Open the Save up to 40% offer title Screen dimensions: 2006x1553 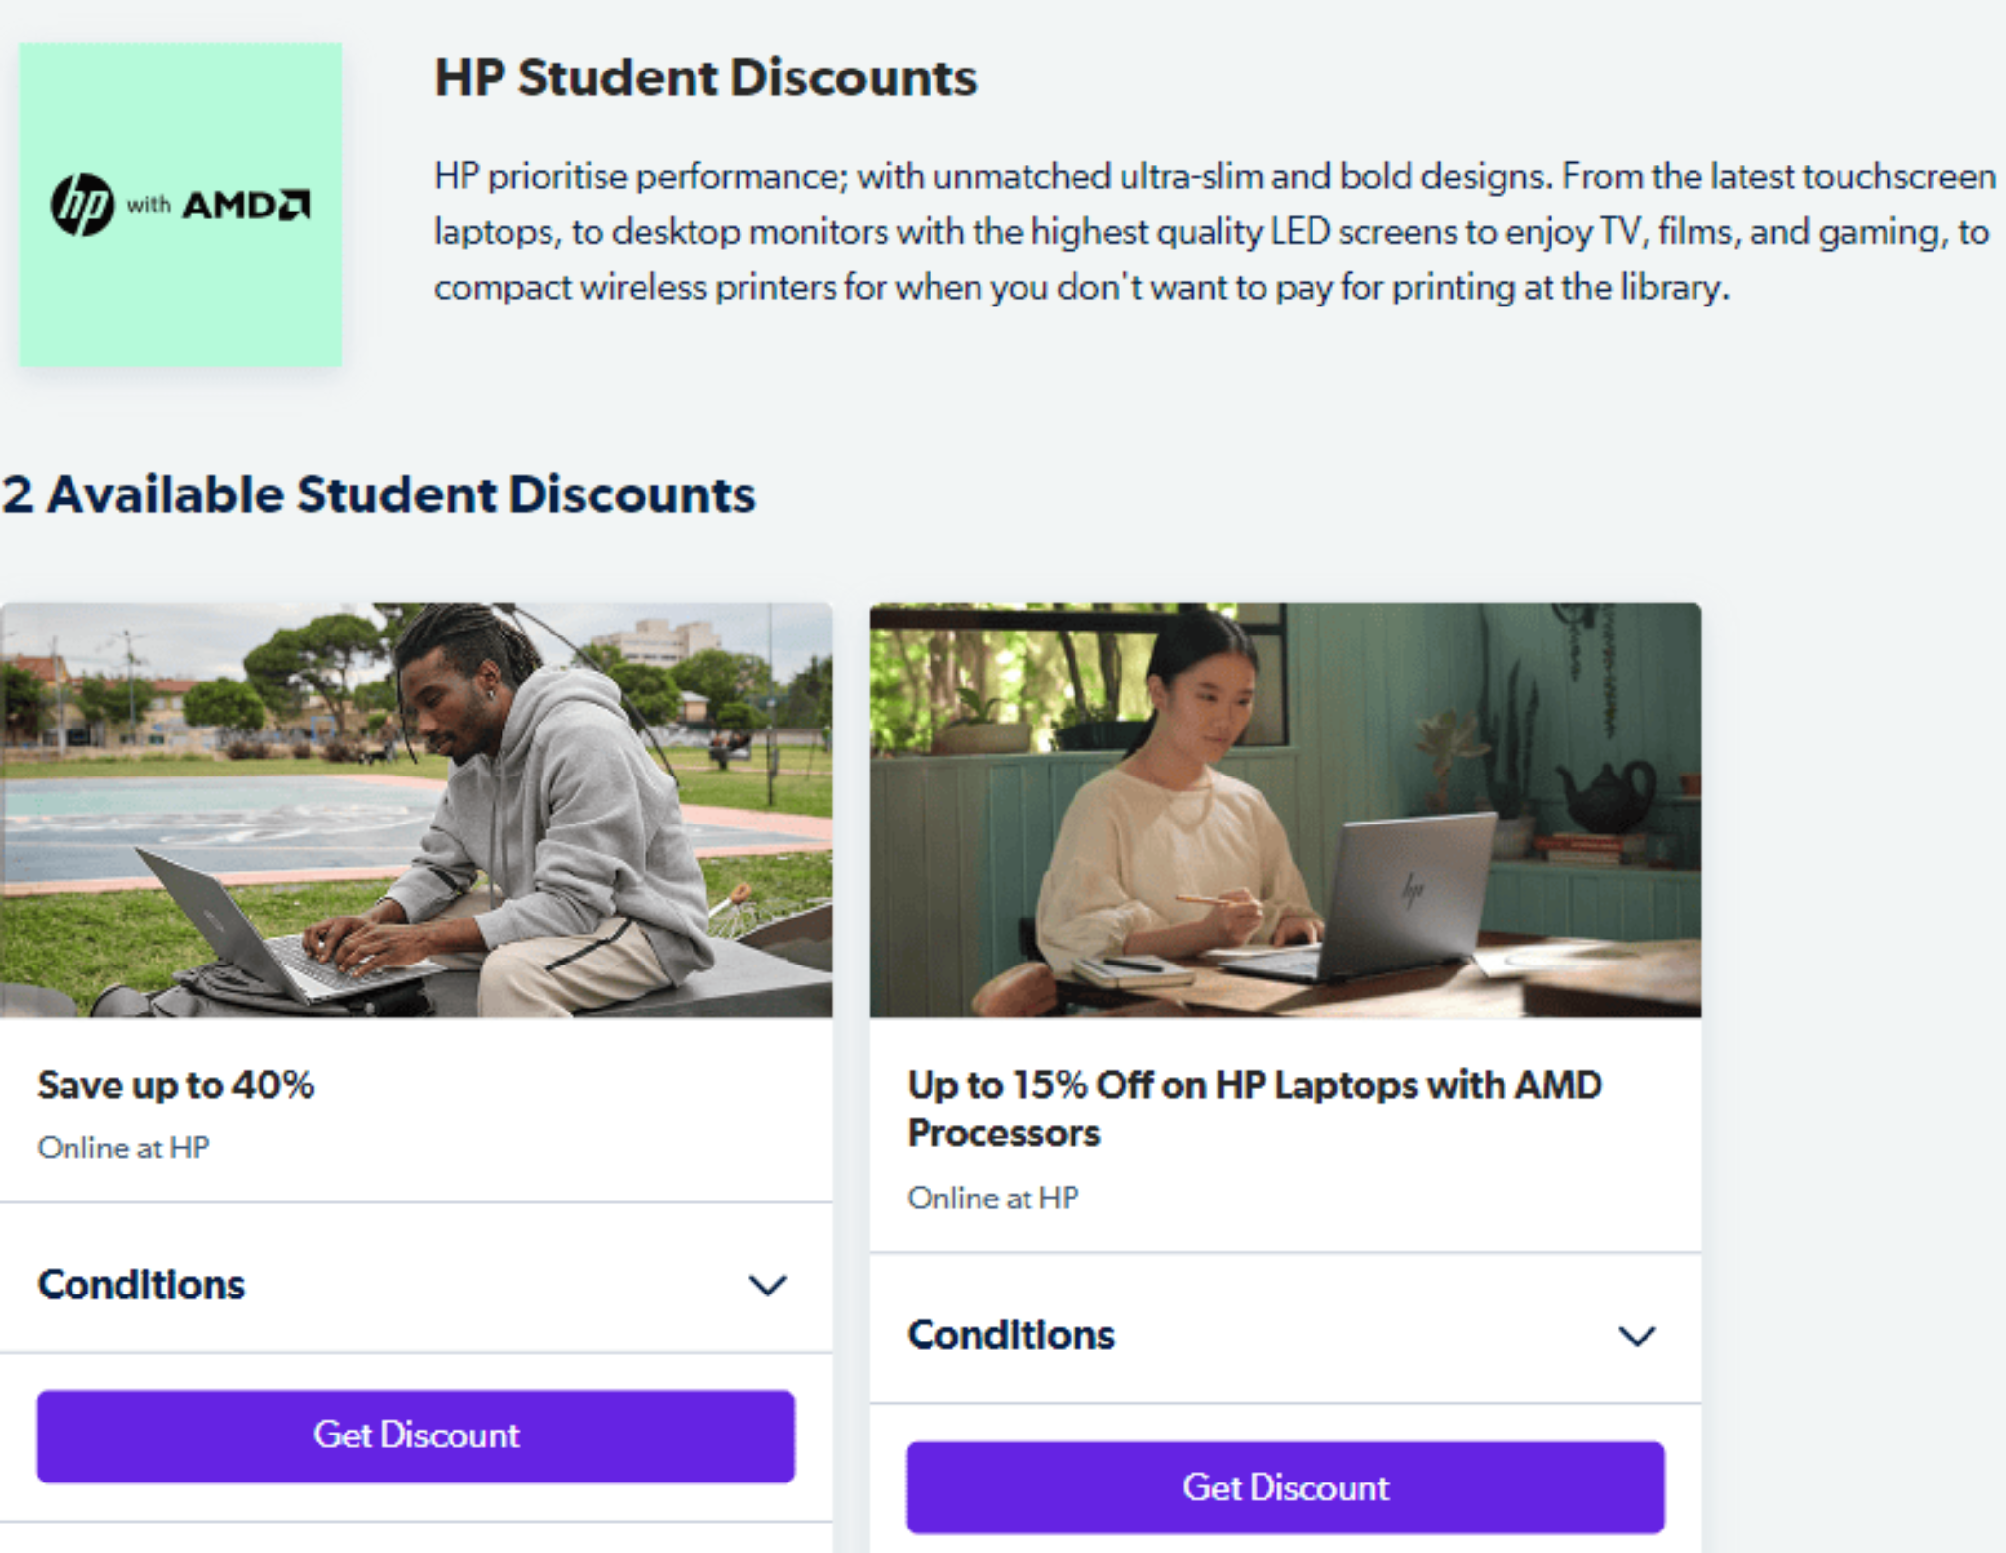coord(176,1083)
